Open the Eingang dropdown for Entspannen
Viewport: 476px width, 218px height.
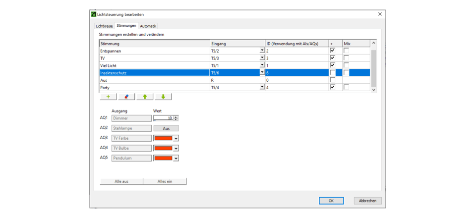262,51
